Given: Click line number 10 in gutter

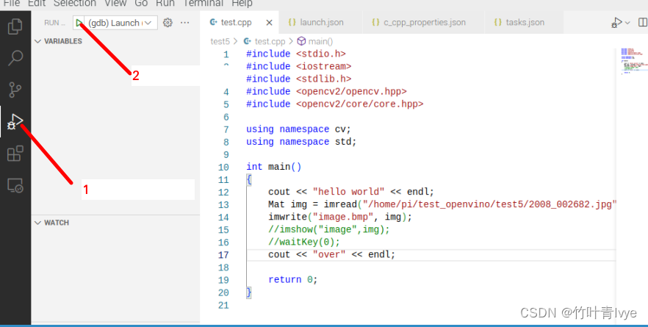Looking at the screenshot, I should click(223, 167).
